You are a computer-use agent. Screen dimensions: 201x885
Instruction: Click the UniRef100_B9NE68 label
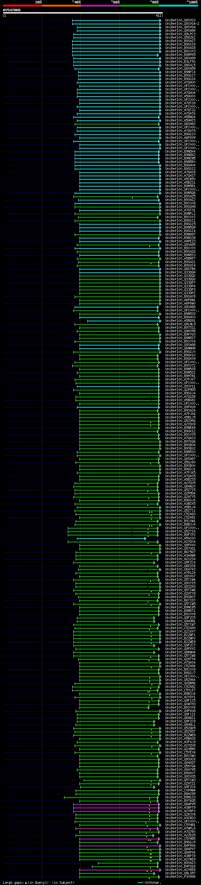(180, 428)
